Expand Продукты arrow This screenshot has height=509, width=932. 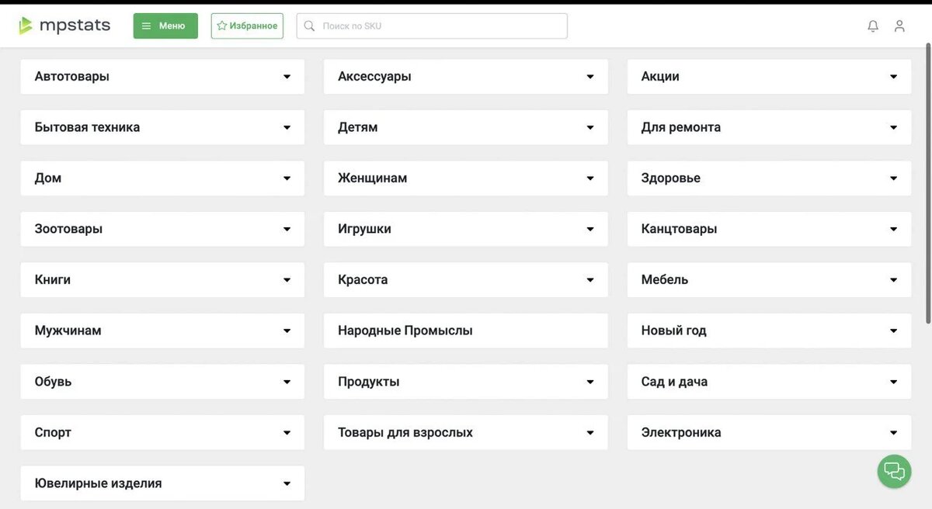click(590, 382)
